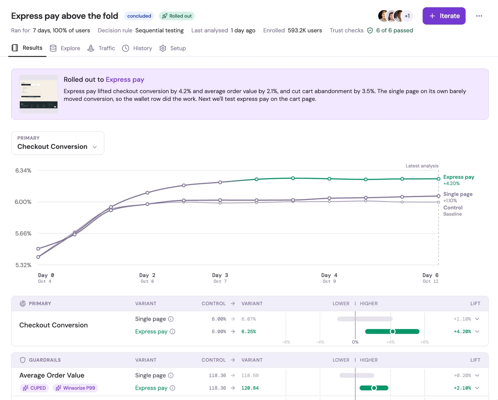The image size is (498, 400).
Task: Open the Checkout Conversion primary metric dropdown
Action: 58,143
